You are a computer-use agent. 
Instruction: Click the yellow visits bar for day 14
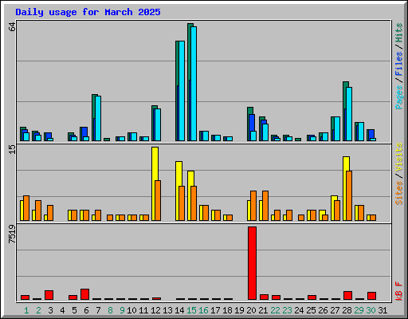click(x=178, y=191)
